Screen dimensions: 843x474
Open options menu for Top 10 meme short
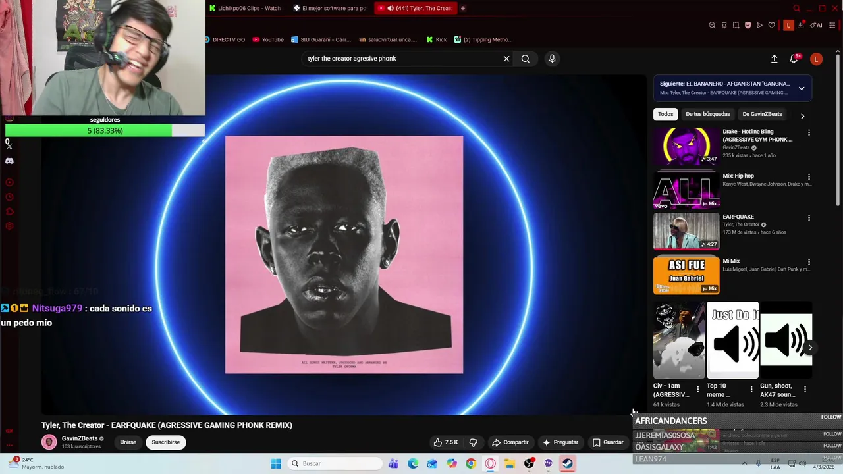[751, 389]
